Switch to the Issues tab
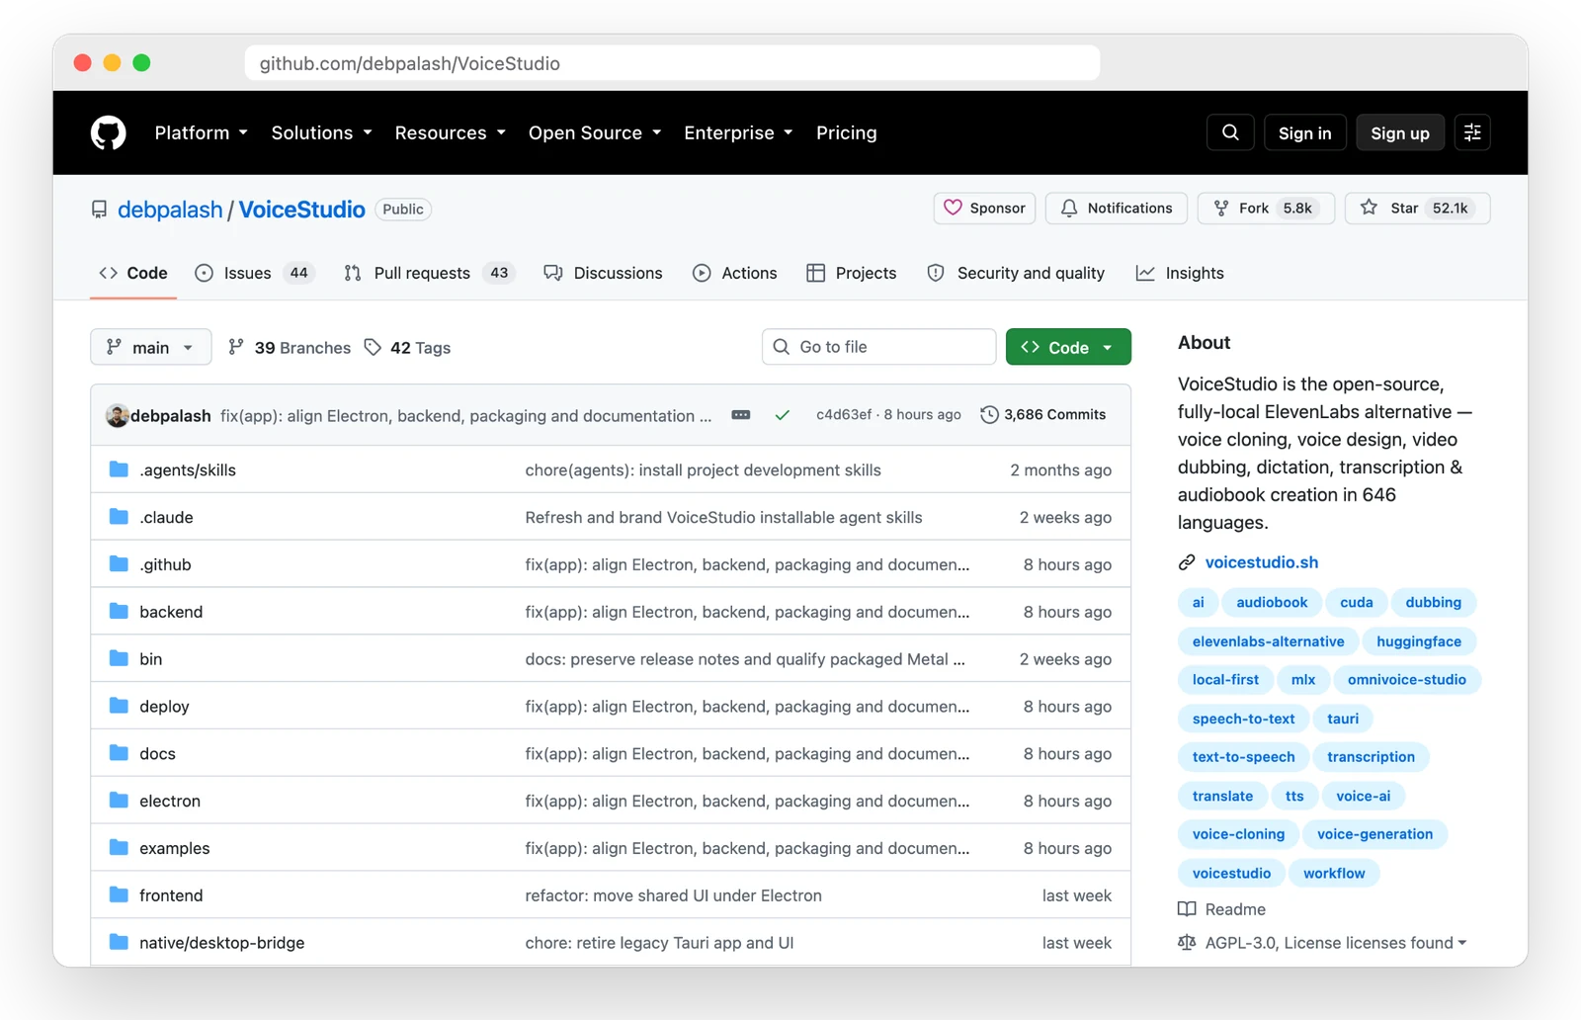The height and width of the screenshot is (1020, 1581). click(x=254, y=273)
